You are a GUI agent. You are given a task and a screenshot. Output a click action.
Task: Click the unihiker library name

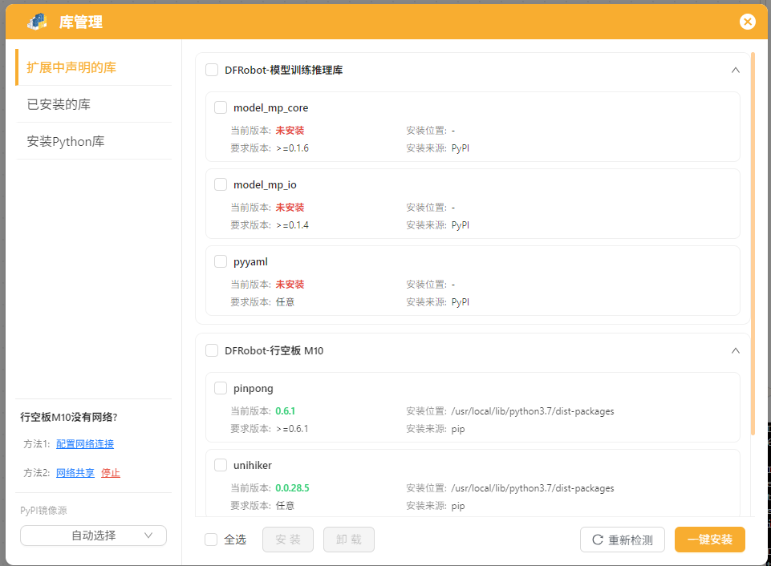click(x=253, y=465)
